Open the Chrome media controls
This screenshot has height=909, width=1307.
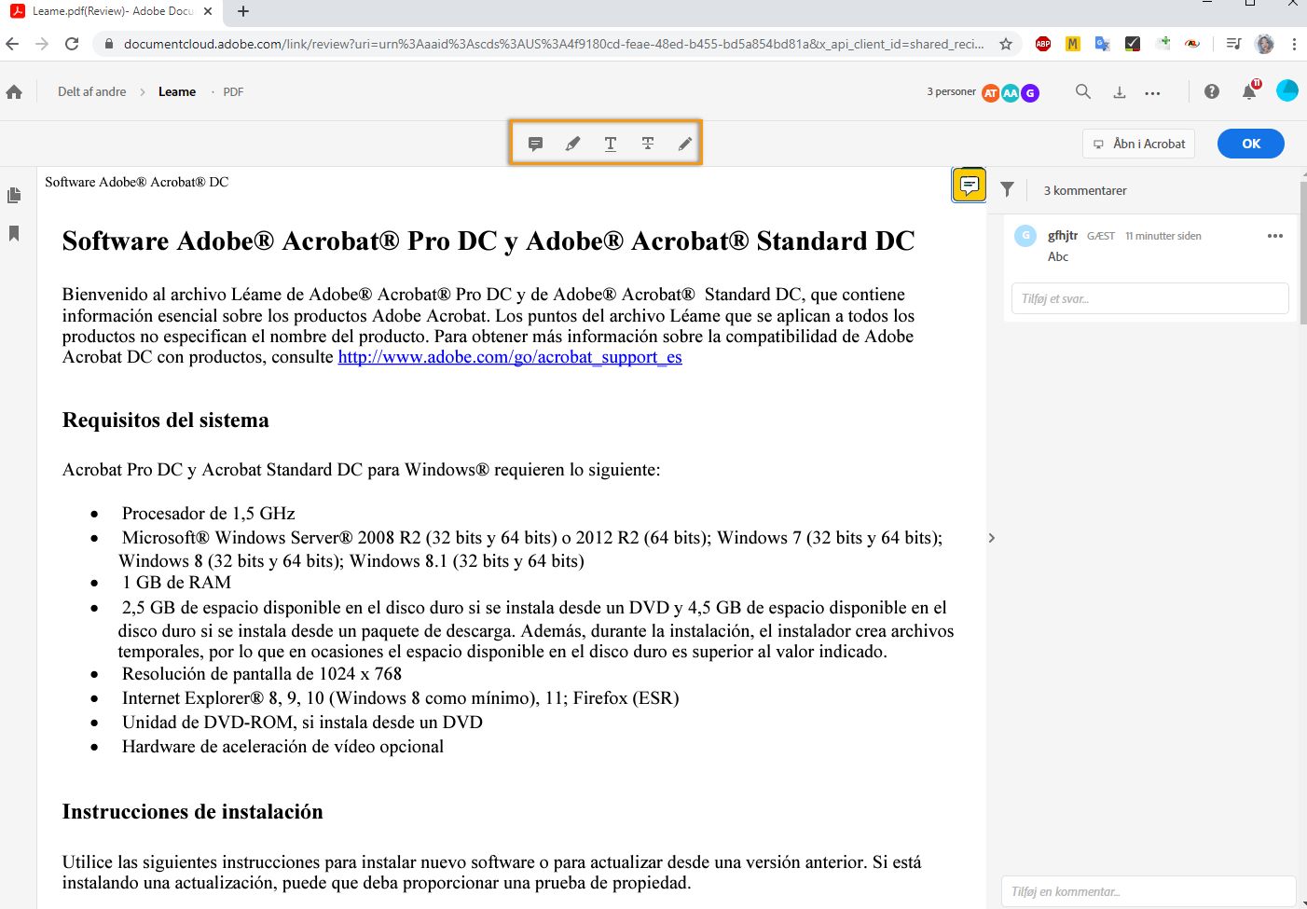click(x=1233, y=44)
